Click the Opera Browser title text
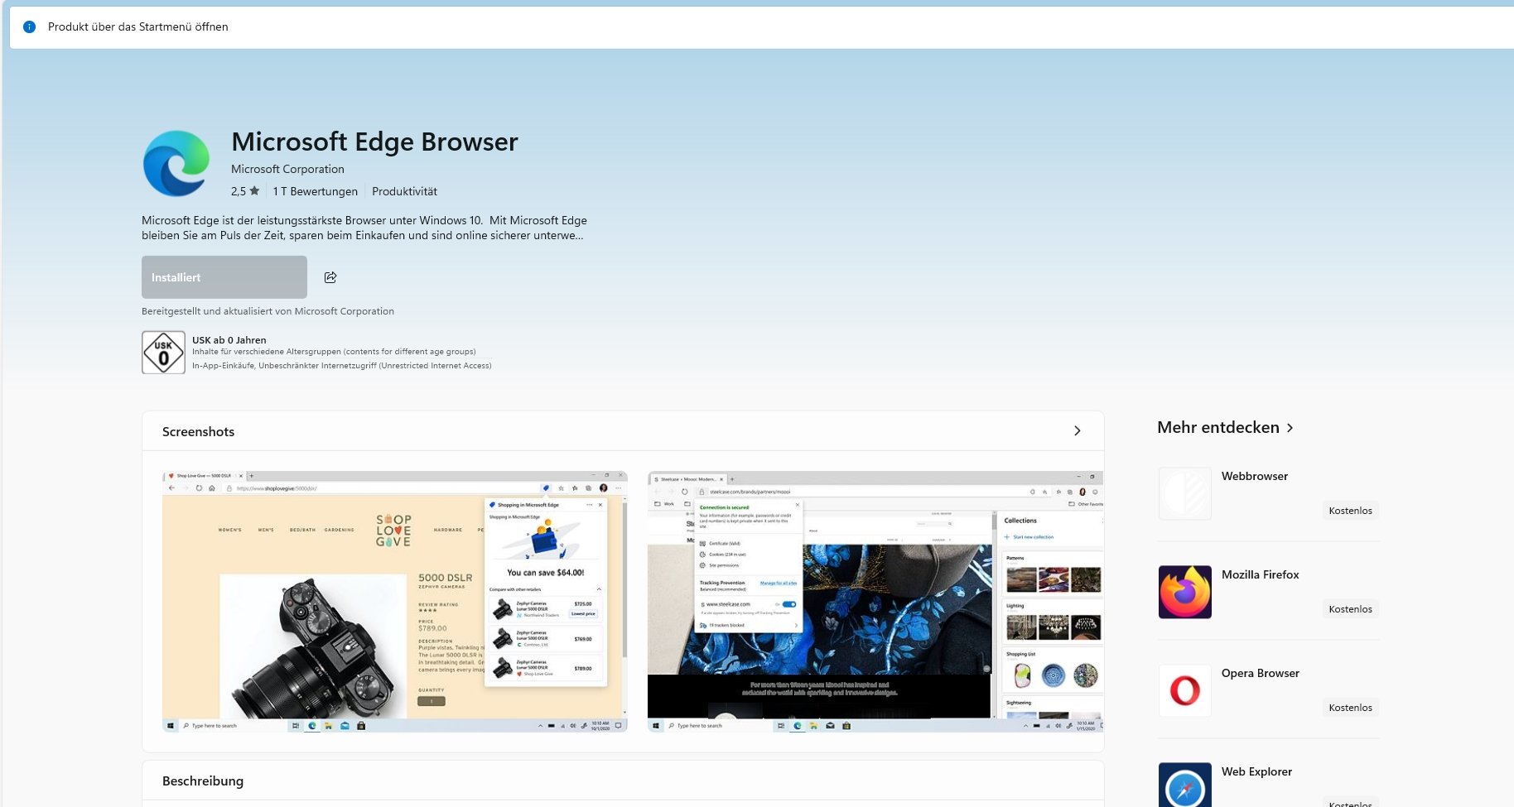Screen dimensions: 1514x807 click(1260, 673)
